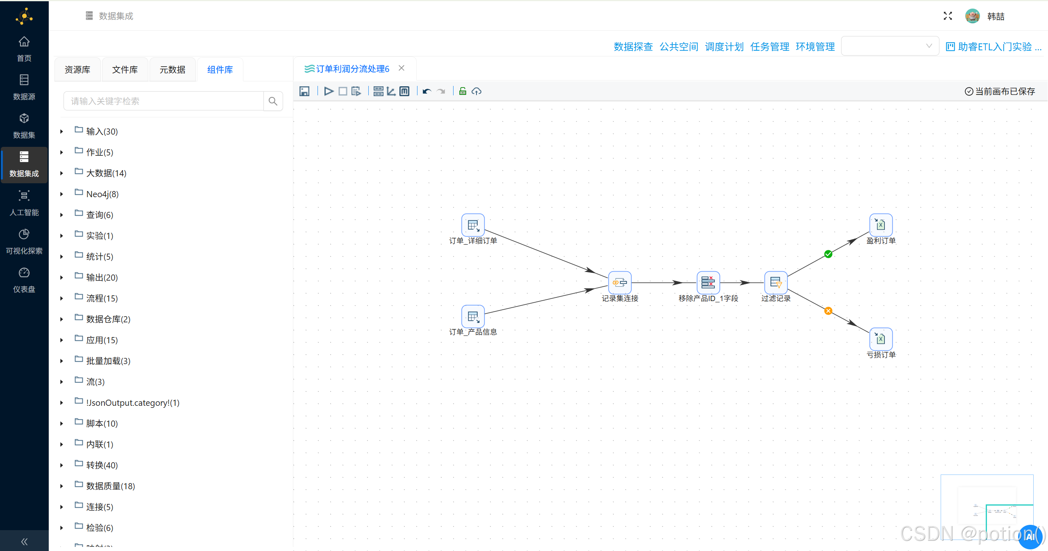
Task: Run the workflow with the play icon
Action: tap(329, 91)
